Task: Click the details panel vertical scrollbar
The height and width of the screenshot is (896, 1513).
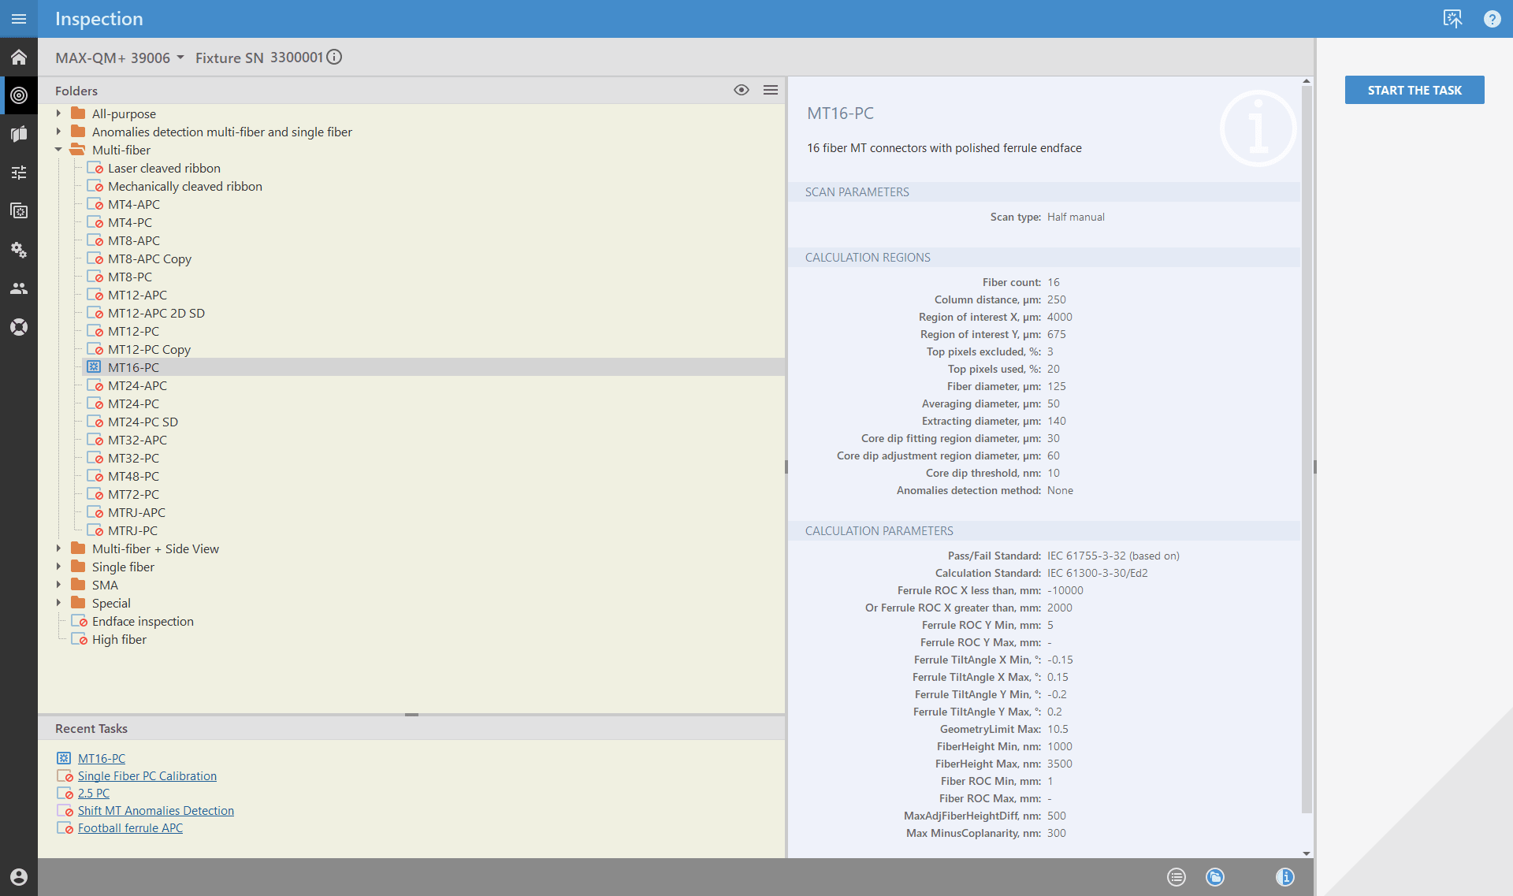Action: 1306,449
